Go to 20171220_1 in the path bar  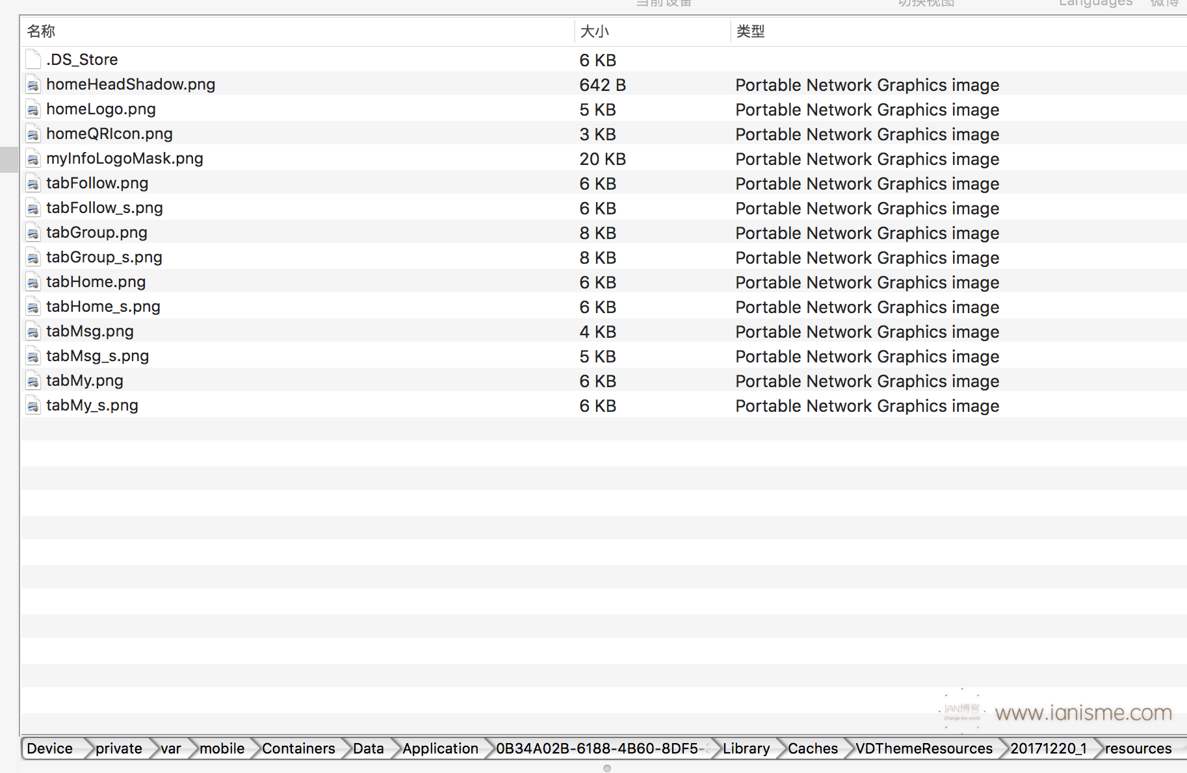(1049, 748)
